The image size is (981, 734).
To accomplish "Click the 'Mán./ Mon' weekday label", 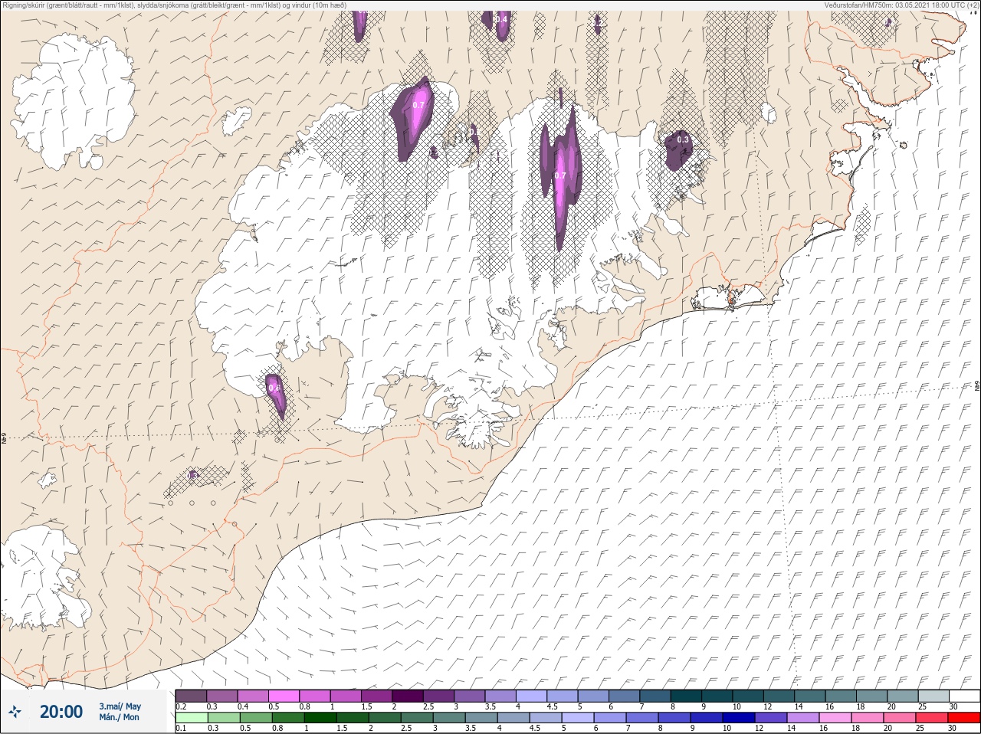I will (119, 717).
